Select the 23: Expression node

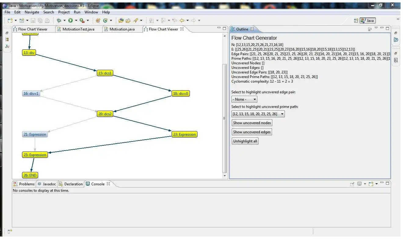click(x=184, y=134)
